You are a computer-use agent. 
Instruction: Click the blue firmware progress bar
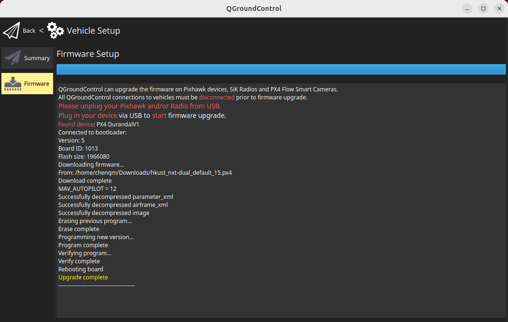[x=281, y=70]
